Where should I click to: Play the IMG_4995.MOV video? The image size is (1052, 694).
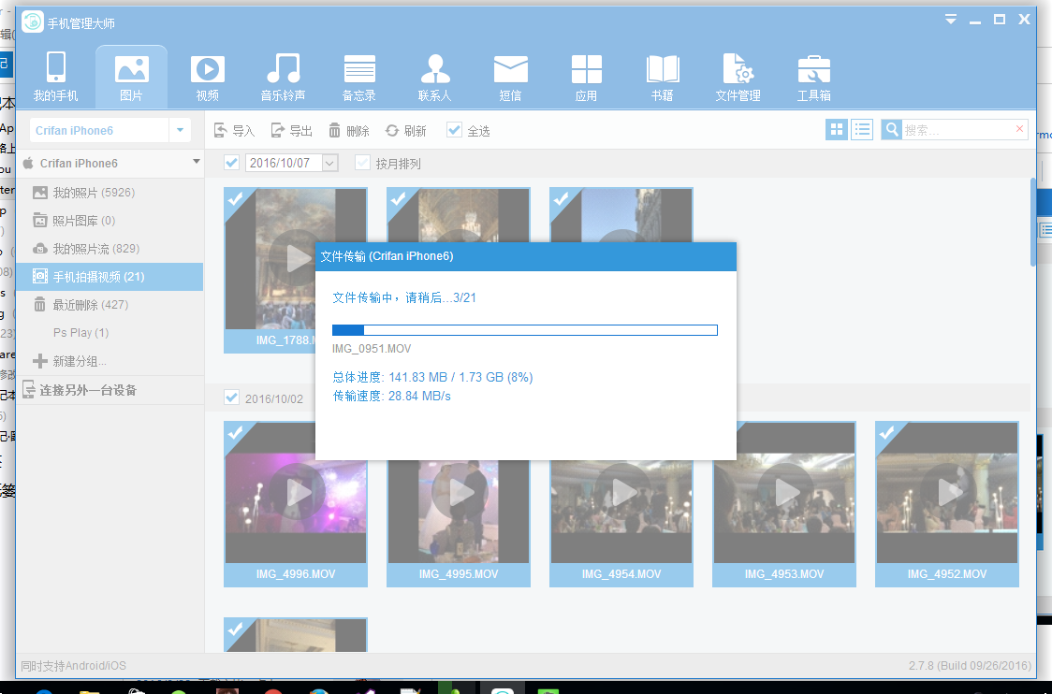click(x=460, y=492)
